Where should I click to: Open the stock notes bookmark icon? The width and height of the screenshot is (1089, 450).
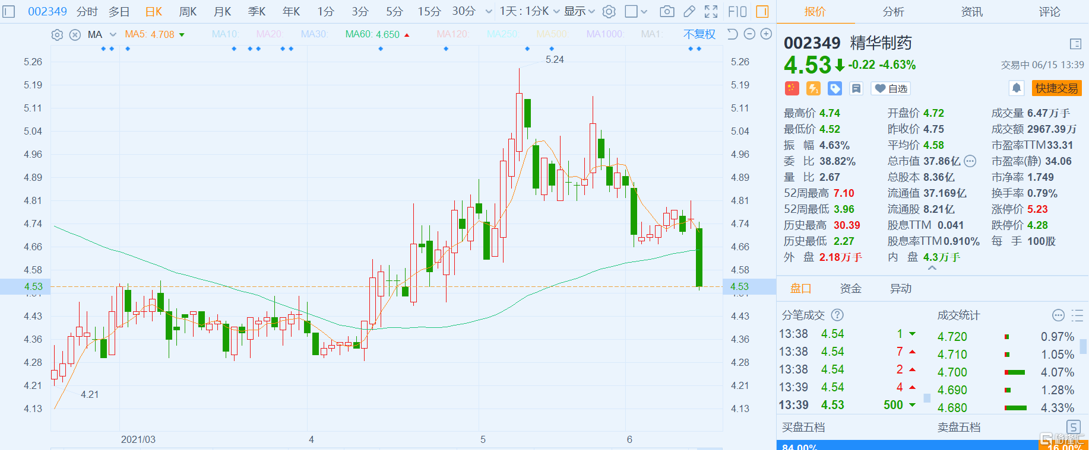coord(856,88)
